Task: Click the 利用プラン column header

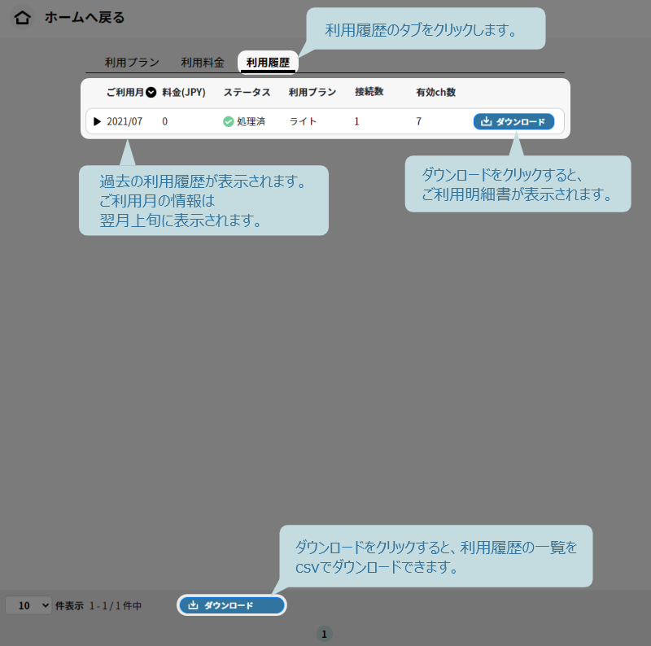Action: [312, 92]
